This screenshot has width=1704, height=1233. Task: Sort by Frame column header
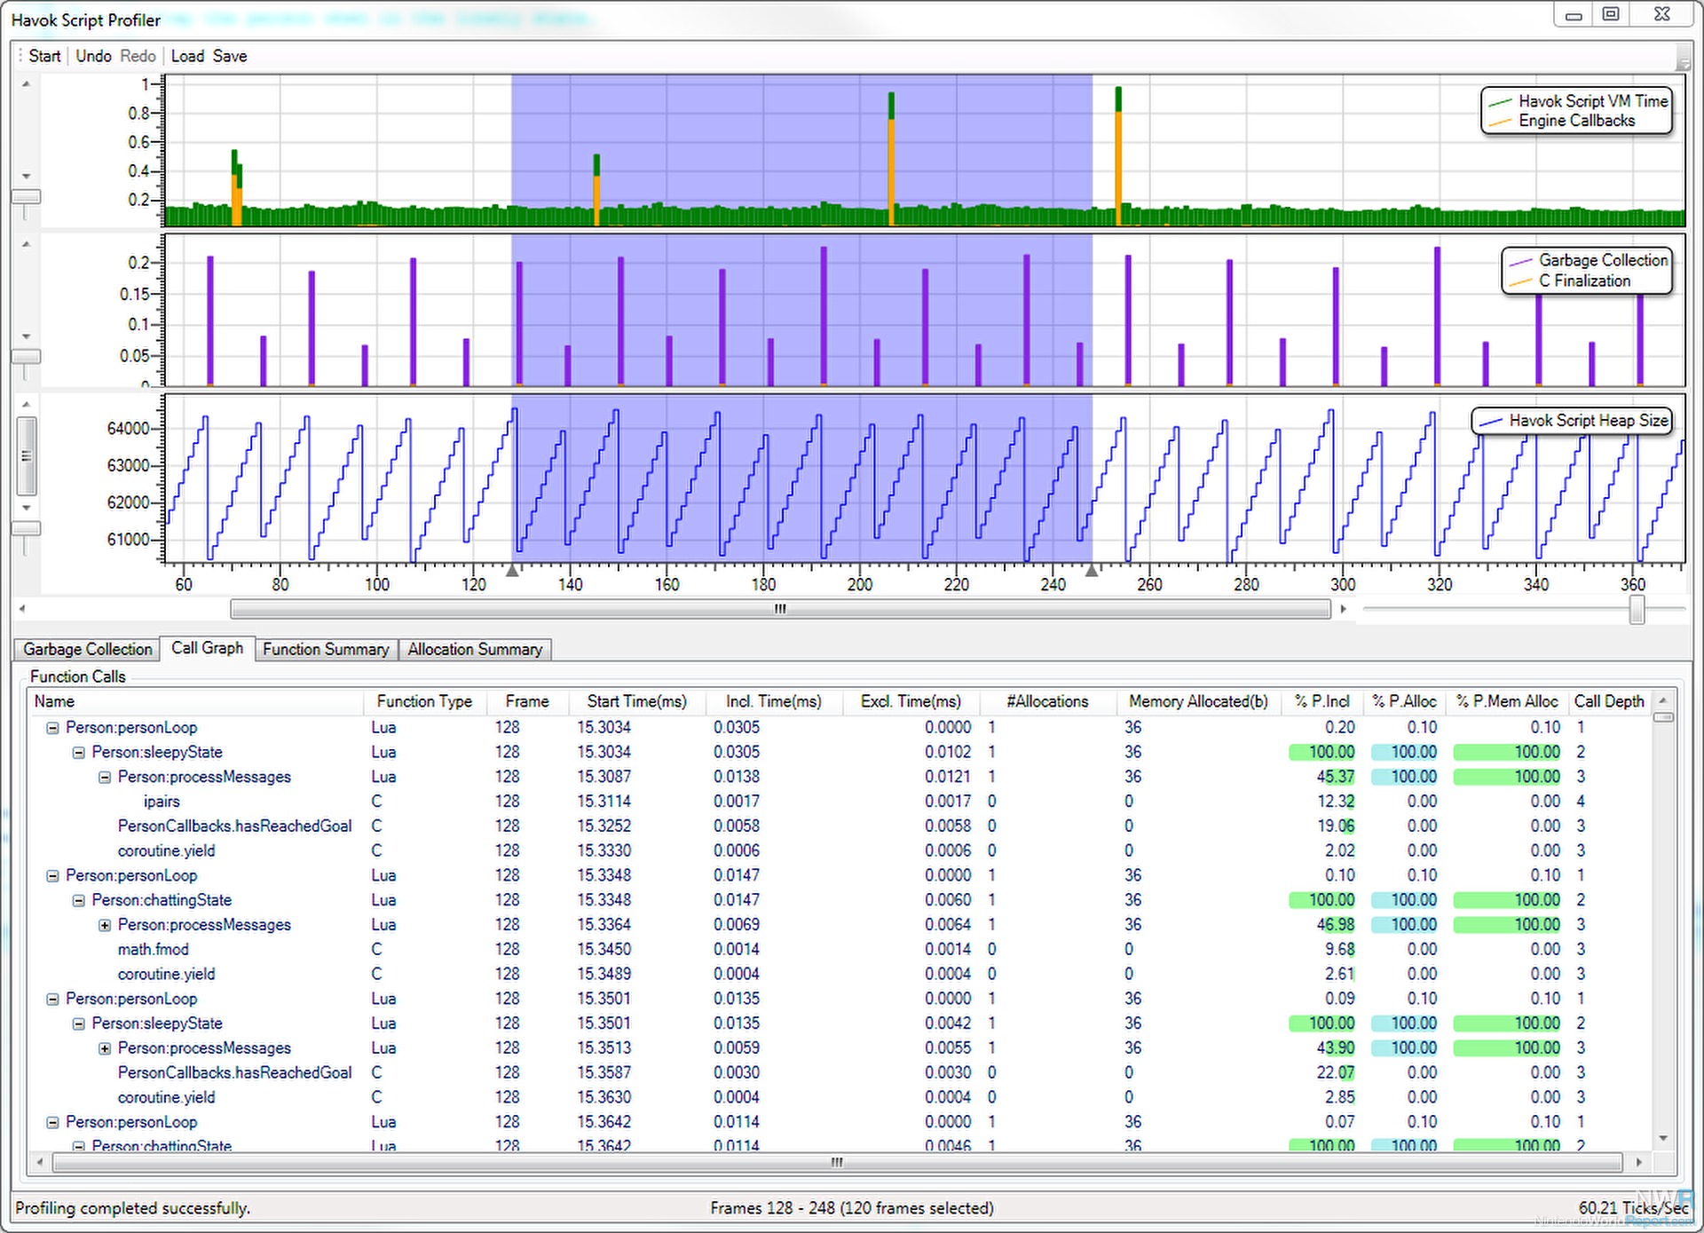(x=527, y=701)
